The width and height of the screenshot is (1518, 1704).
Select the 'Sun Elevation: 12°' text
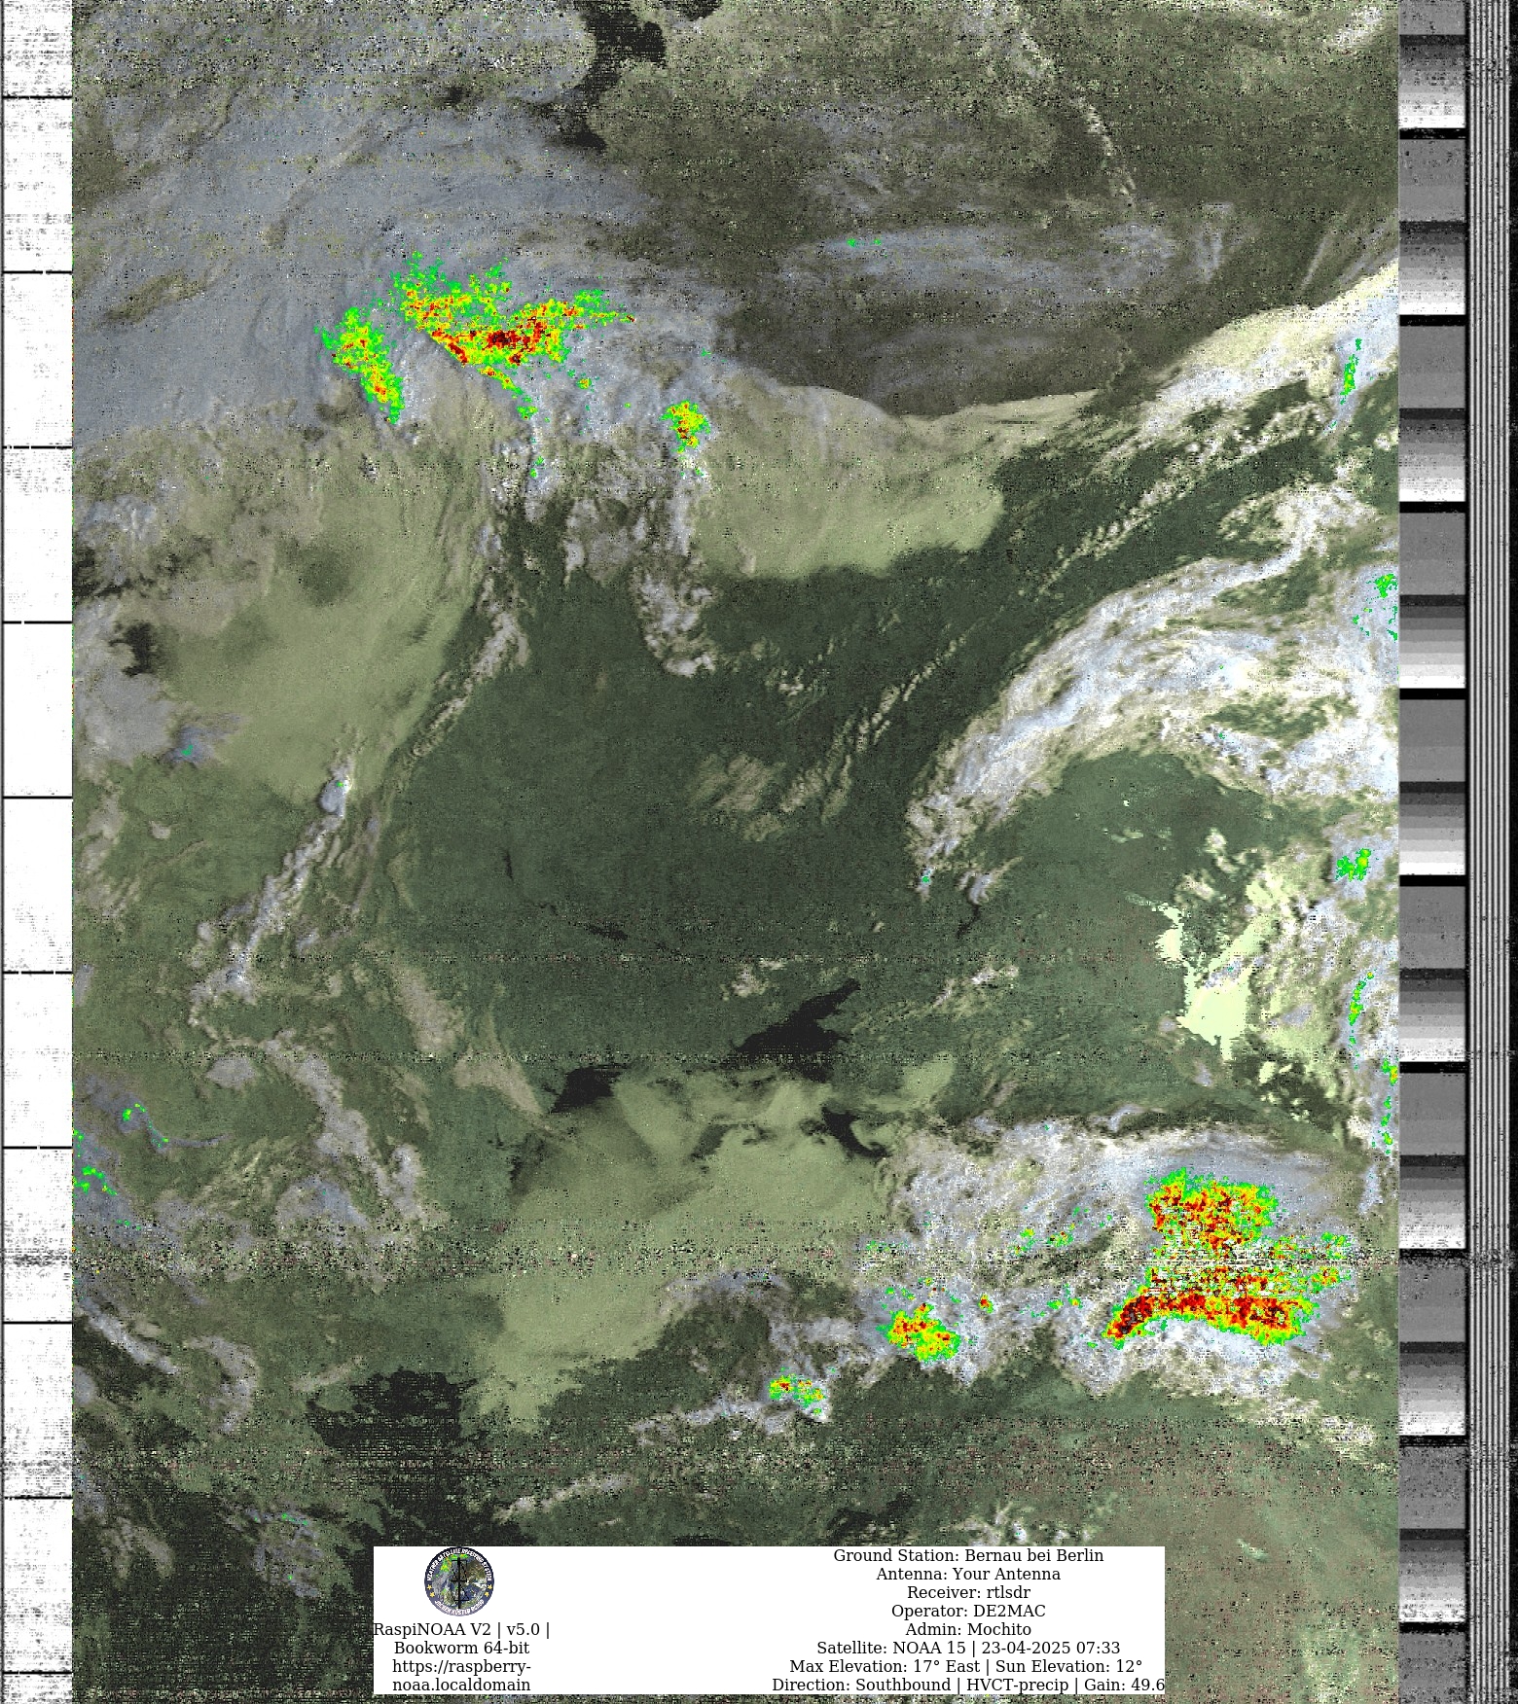1069,1666
